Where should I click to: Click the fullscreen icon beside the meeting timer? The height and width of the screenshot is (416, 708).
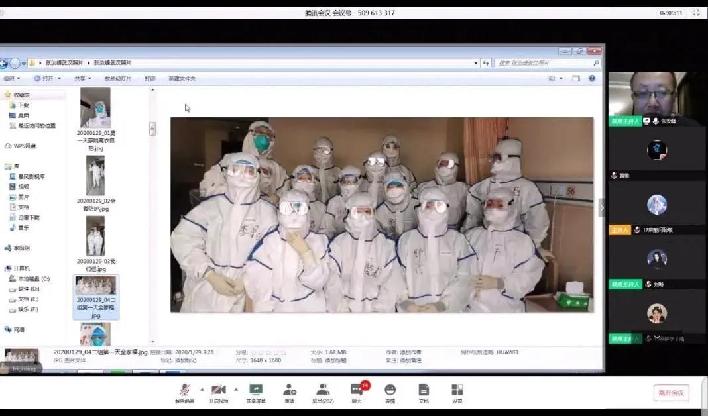pyautogui.click(x=696, y=13)
